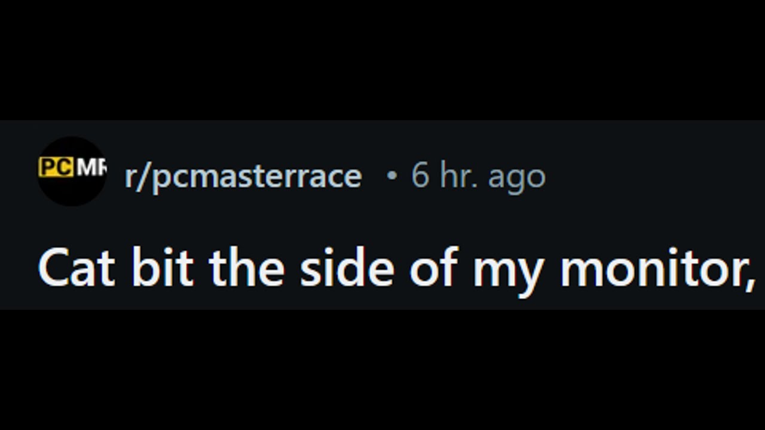
Task: Click the word "bit" in the title
Action: coord(162,269)
